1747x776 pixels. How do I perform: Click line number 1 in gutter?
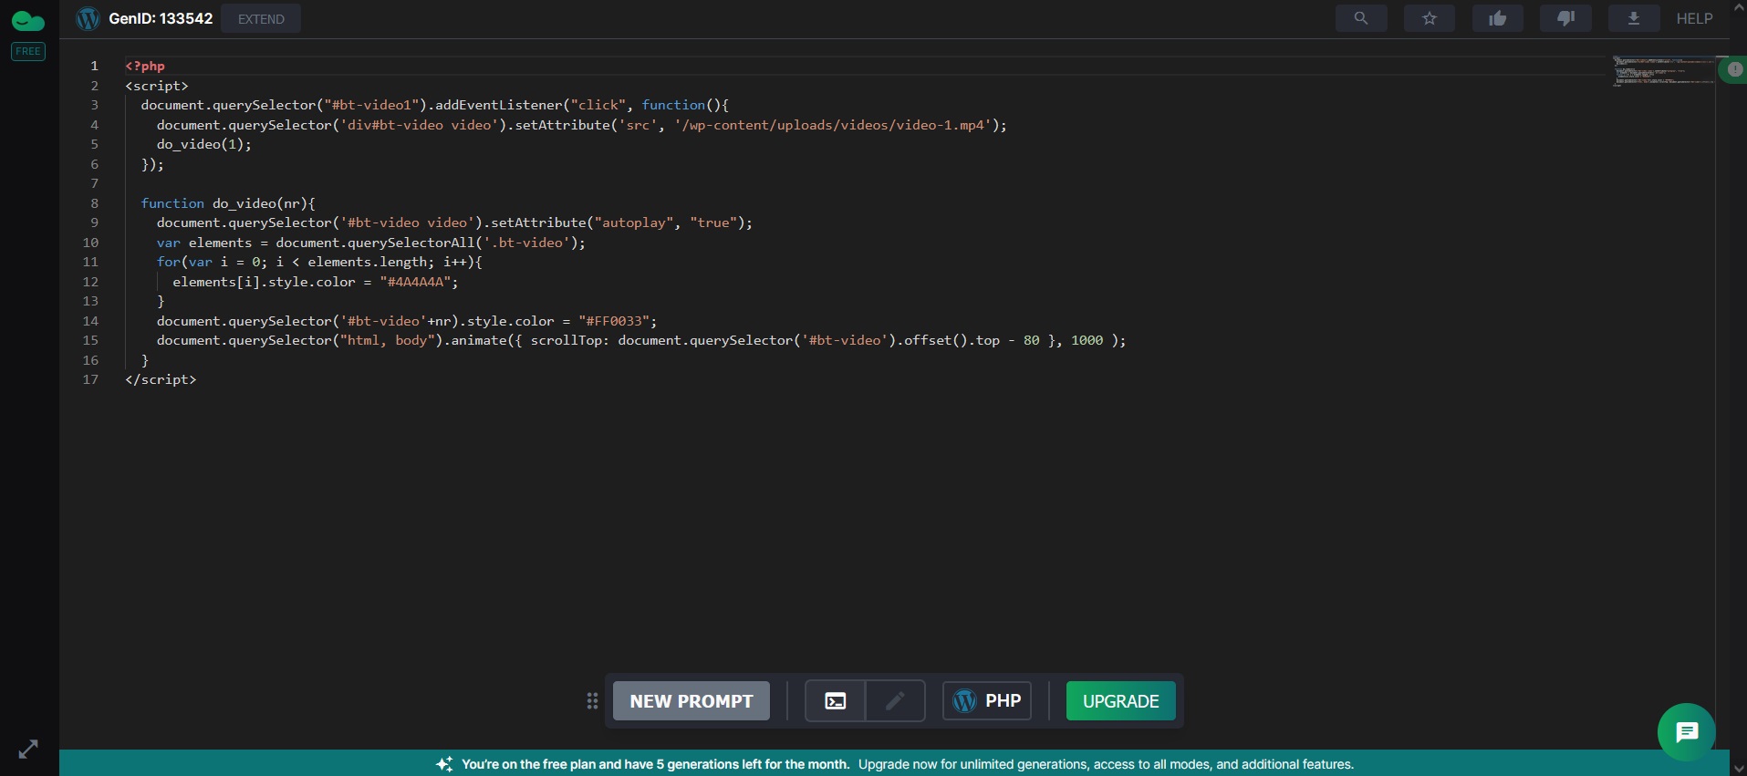point(93,66)
